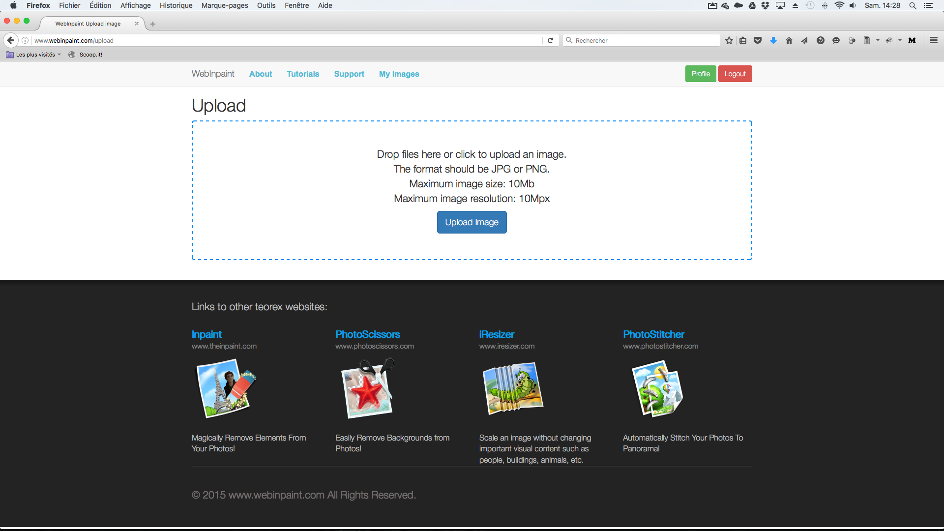Click the paper plane send icon
The image size is (944, 531).
pos(804,40)
